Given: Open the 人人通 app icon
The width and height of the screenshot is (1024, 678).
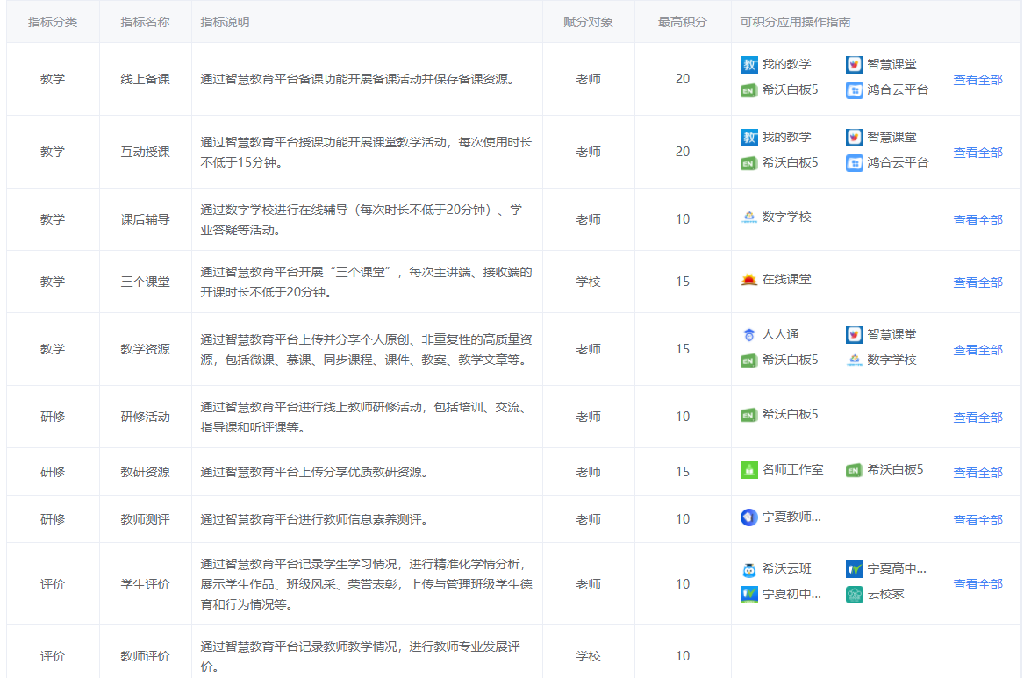Looking at the screenshot, I should tap(749, 335).
